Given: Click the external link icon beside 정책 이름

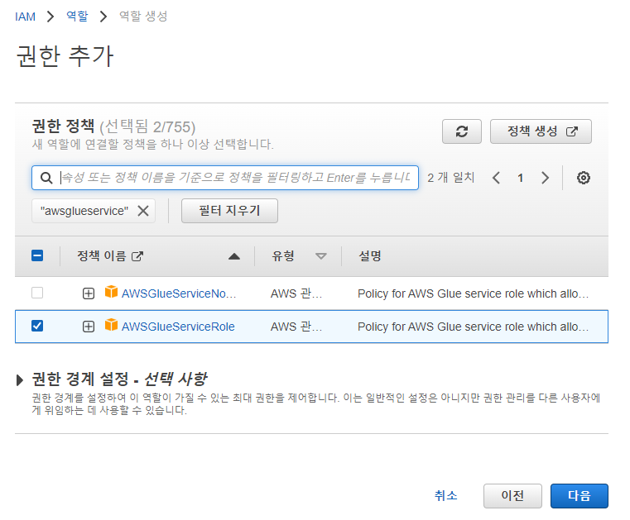Looking at the screenshot, I should 137,256.
